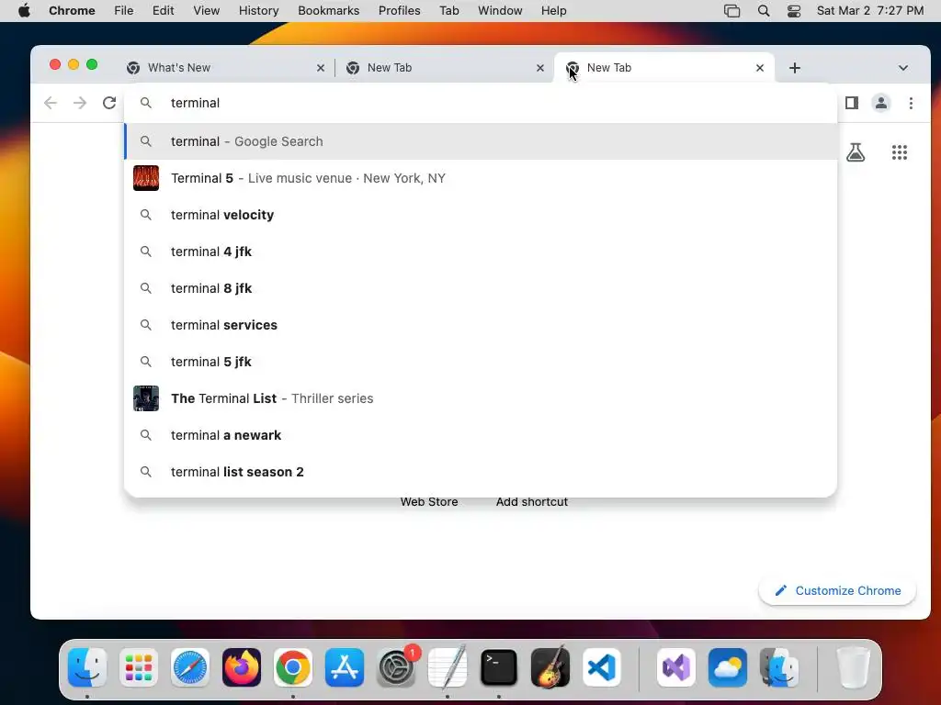Close the middle New Tab
This screenshot has height=705, width=941.
(540, 68)
